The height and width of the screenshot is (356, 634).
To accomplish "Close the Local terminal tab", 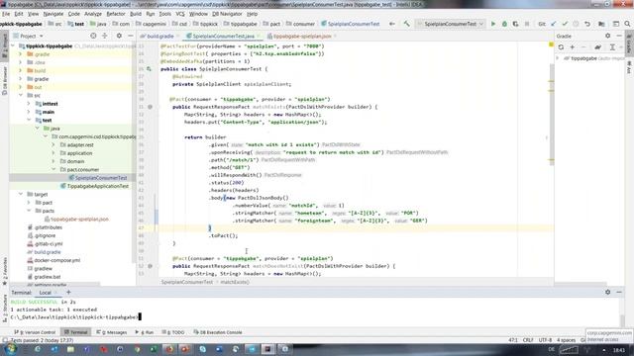I will click(56, 293).
